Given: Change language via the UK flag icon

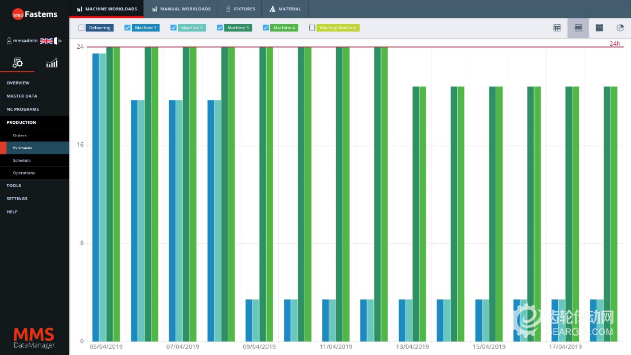Looking at the screenshot, I should pyautogui.click(x=46, y=41).
